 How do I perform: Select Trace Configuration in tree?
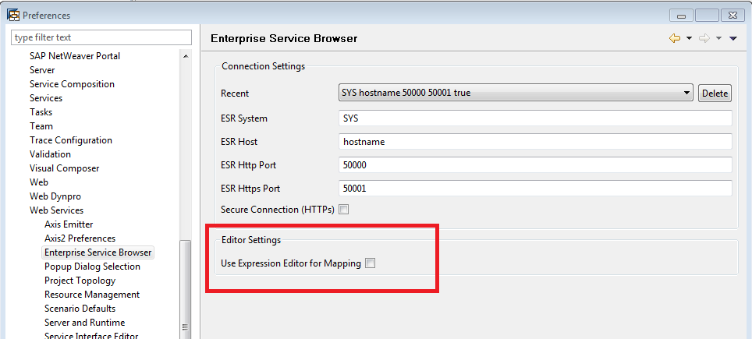[x=71, y=140]
